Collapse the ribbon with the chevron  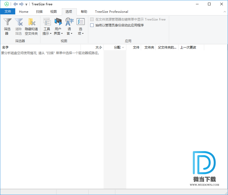coord(225,12)
